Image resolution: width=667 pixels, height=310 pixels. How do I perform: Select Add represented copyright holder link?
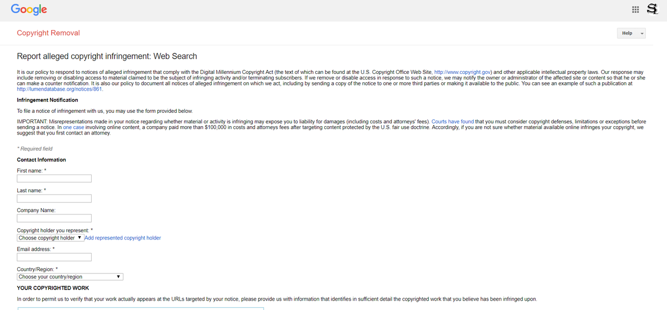pos(123,238)
